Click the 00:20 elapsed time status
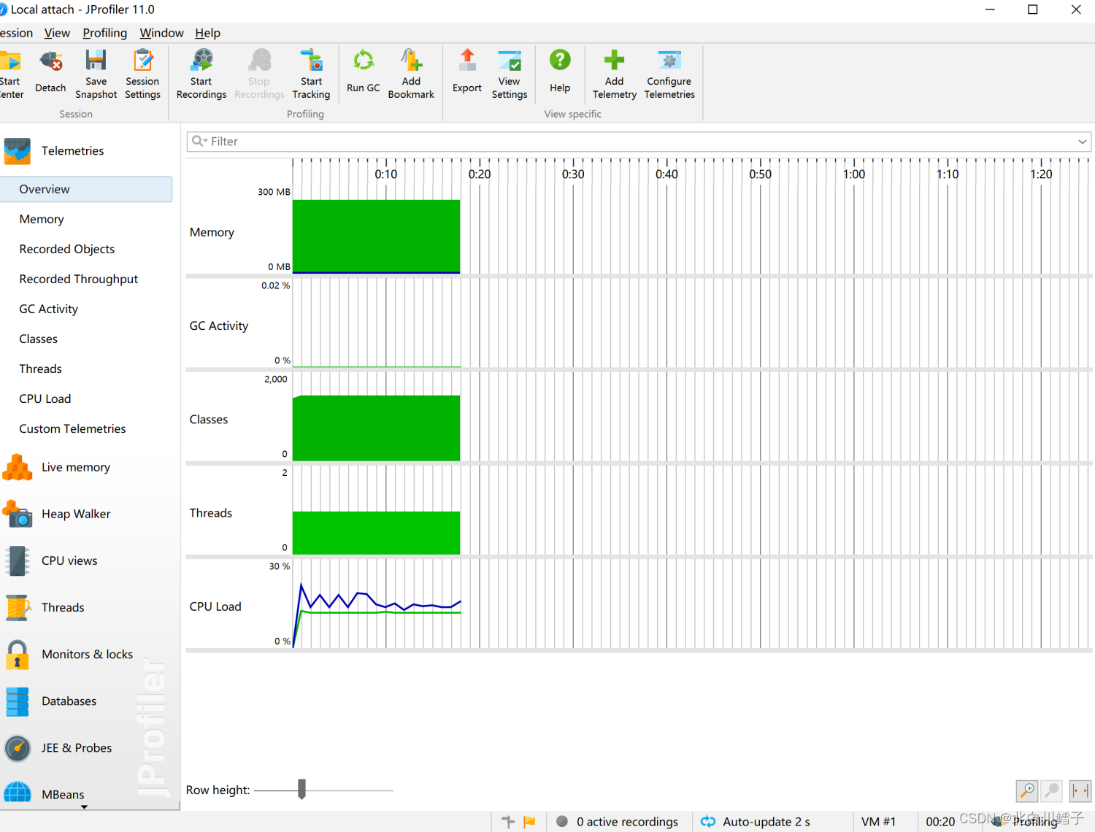Screen dimensions: 1095x832 (x=940, y=822)
